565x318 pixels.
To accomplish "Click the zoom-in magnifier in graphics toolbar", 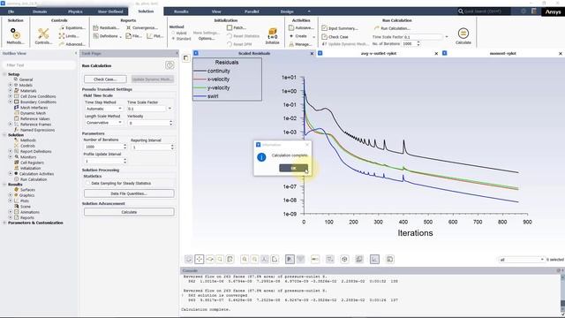I will (x=245, y=259).
